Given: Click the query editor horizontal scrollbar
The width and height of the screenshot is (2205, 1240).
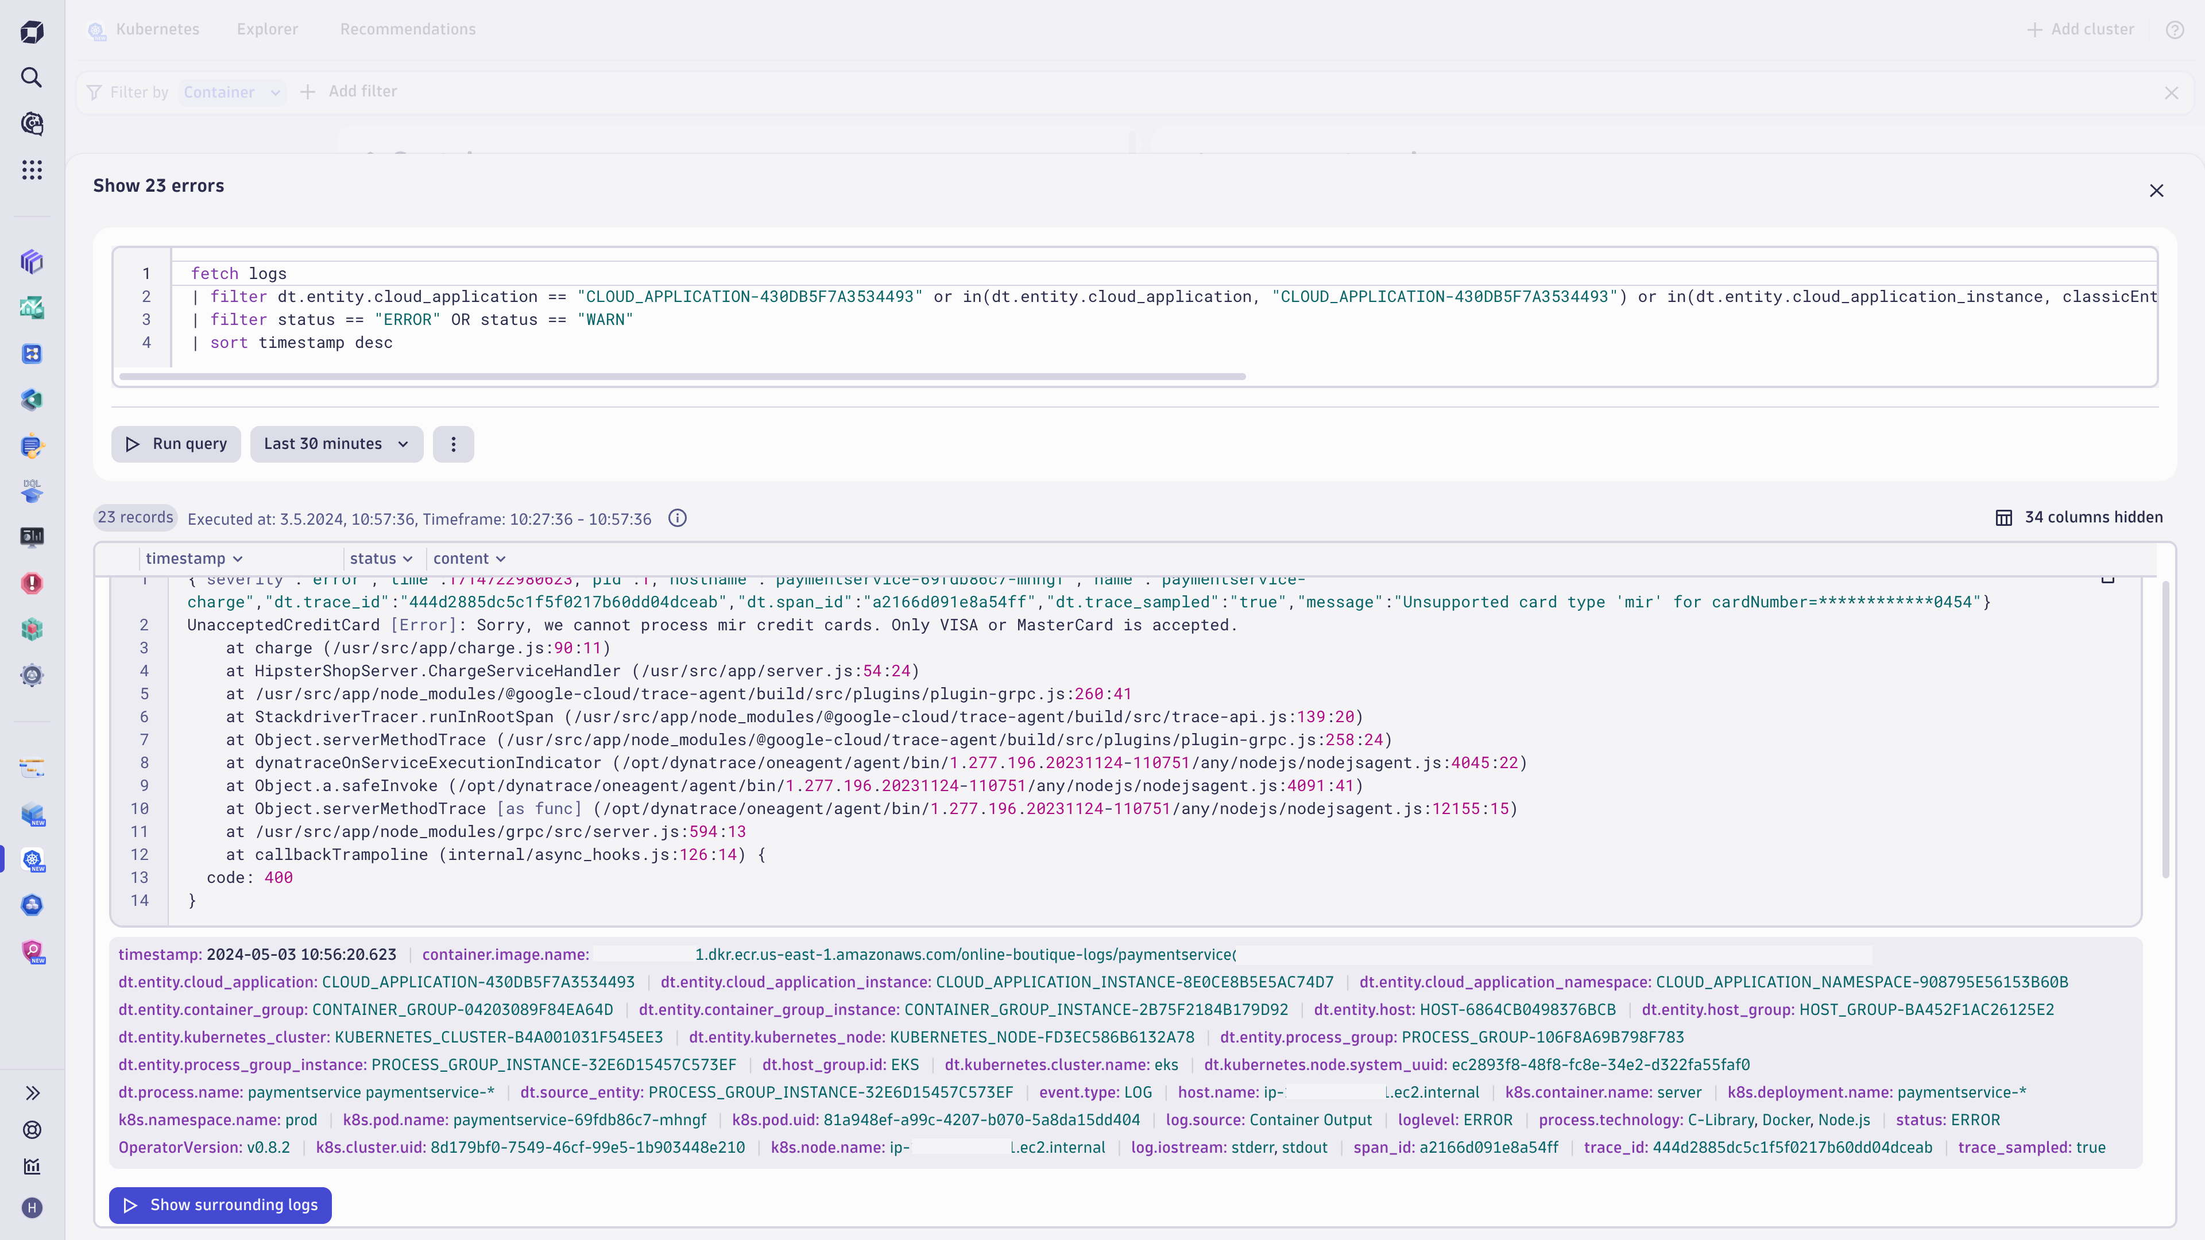Looking at the screenshot, I should point(682,375).
